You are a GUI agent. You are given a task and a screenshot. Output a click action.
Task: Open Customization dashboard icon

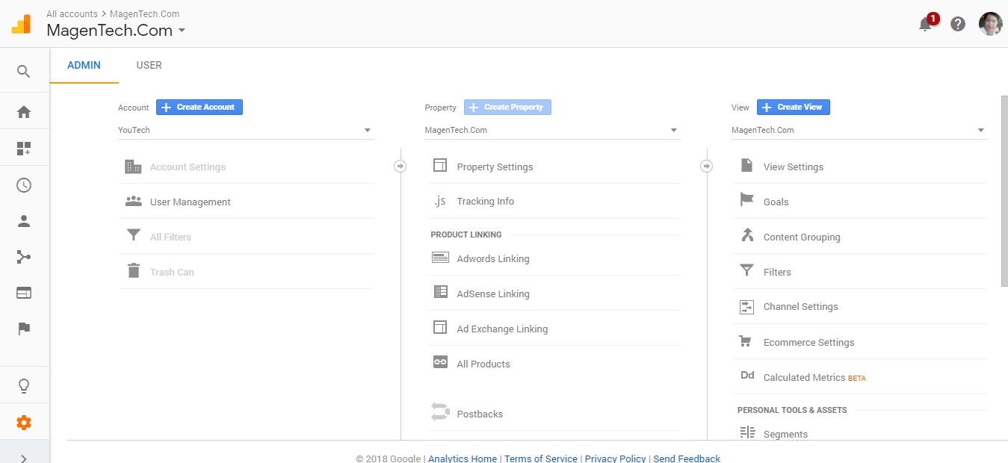(24, 149)
